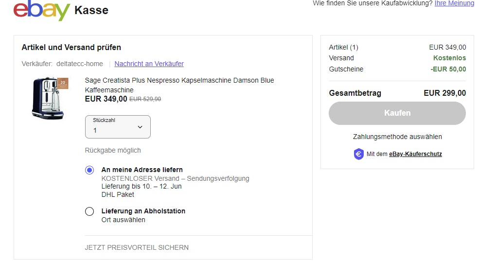Open the Stückzahl quantity dropdown
479x261 pixels.
(118, 127)
